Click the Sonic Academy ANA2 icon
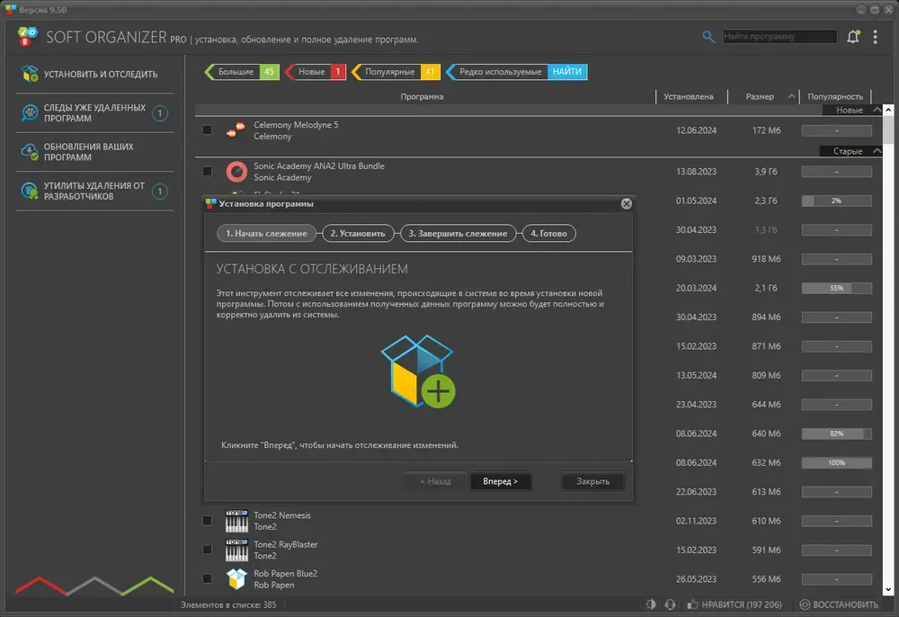 point(236,172)
